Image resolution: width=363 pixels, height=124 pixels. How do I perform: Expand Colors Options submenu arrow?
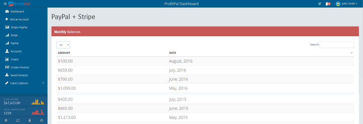pos(43,83)
